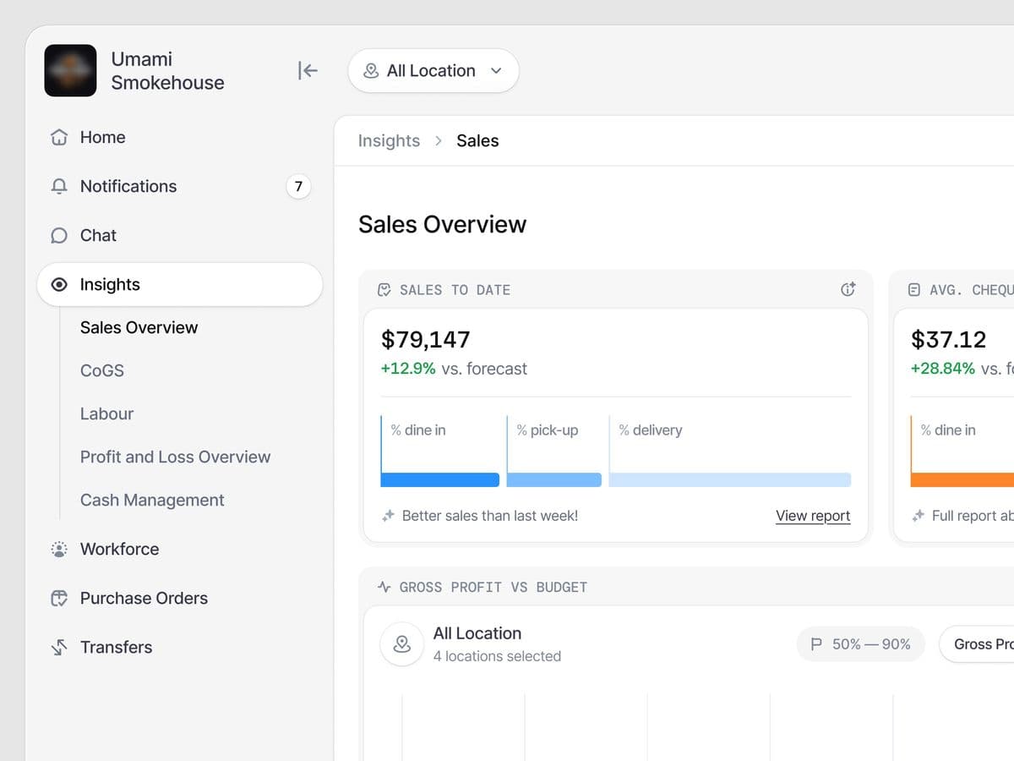Click the Transfers arrows icon
This screenshot has height=761, width=1014.
pyautogui.click(x=59, y=647)
